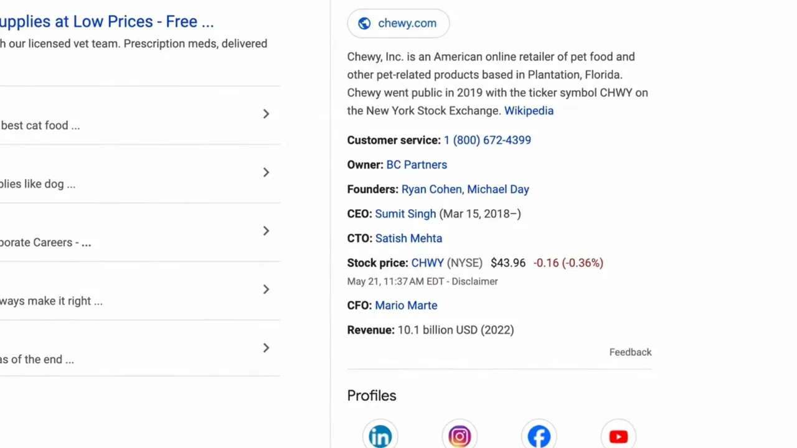Open CFO Mario Marte's link
Image resolution: width=797 pixels, height=448 pixels.
(x=406, y=306)
